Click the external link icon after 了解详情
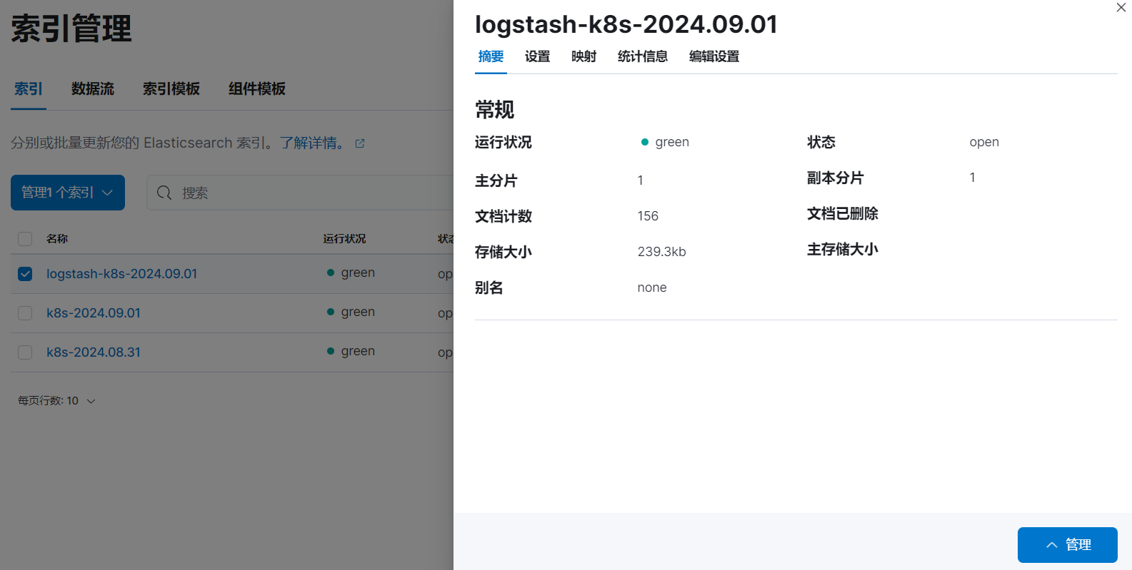1132x570 pixels. [360, 143]
